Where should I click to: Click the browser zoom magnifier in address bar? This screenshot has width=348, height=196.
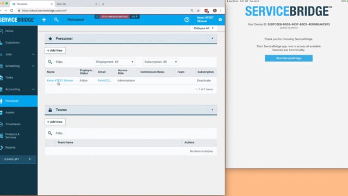[x=192, y=10]
